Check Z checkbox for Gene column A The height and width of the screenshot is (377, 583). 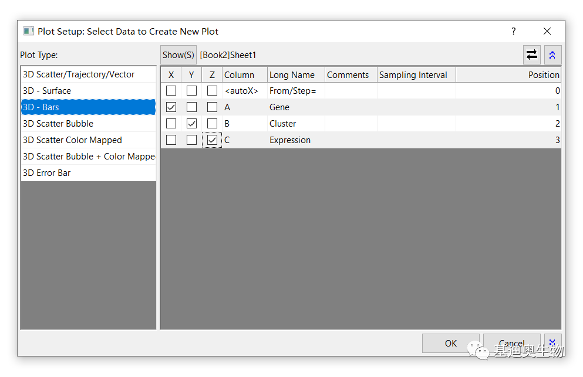click(212, 107)
